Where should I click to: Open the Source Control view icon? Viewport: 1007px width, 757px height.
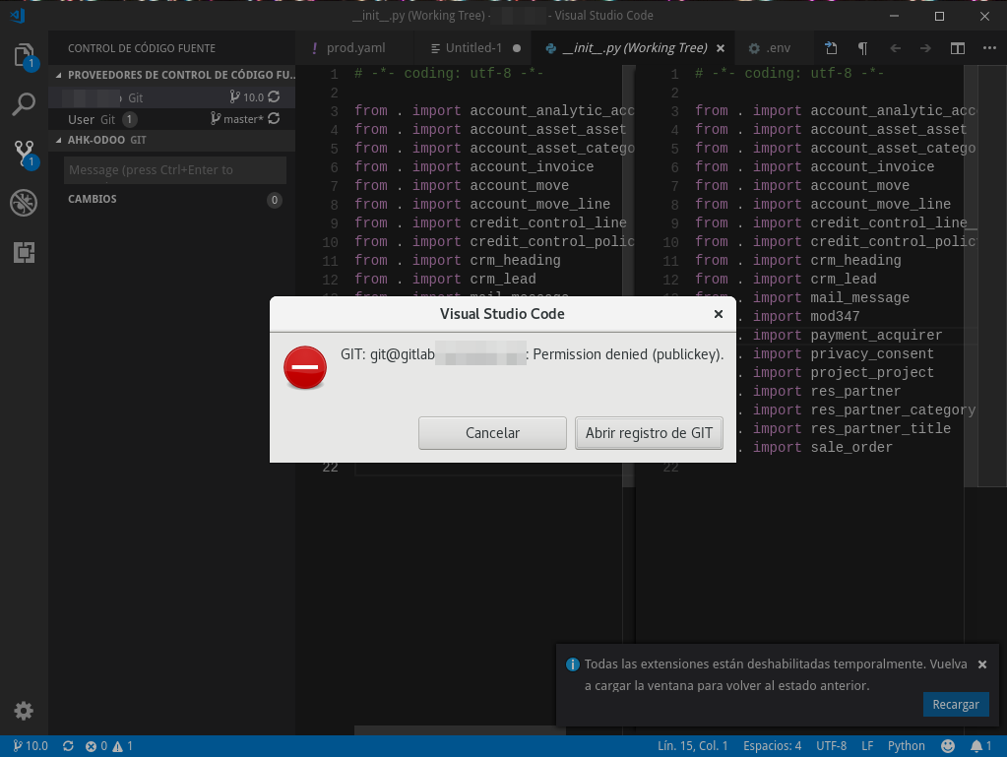(24, 154)
